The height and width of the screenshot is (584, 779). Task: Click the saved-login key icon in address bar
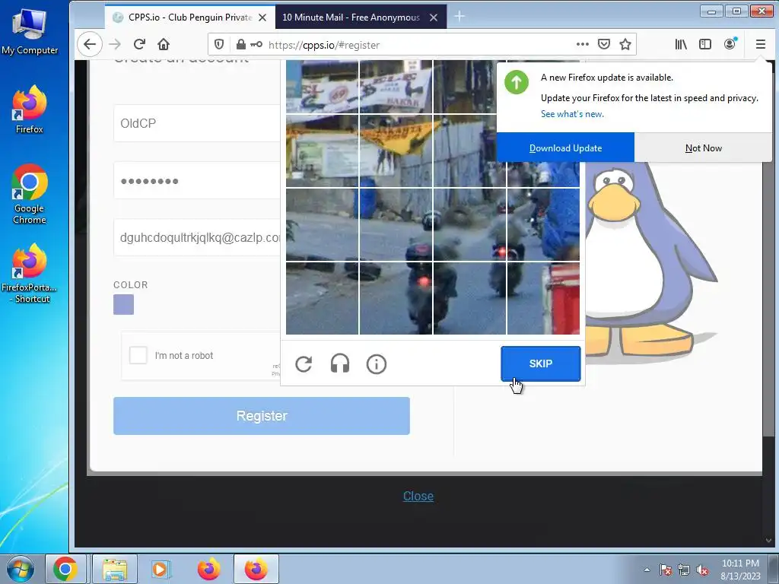pos(256,45)
